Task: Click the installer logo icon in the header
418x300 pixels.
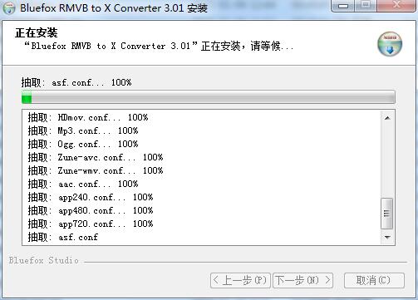Action: 390,44
